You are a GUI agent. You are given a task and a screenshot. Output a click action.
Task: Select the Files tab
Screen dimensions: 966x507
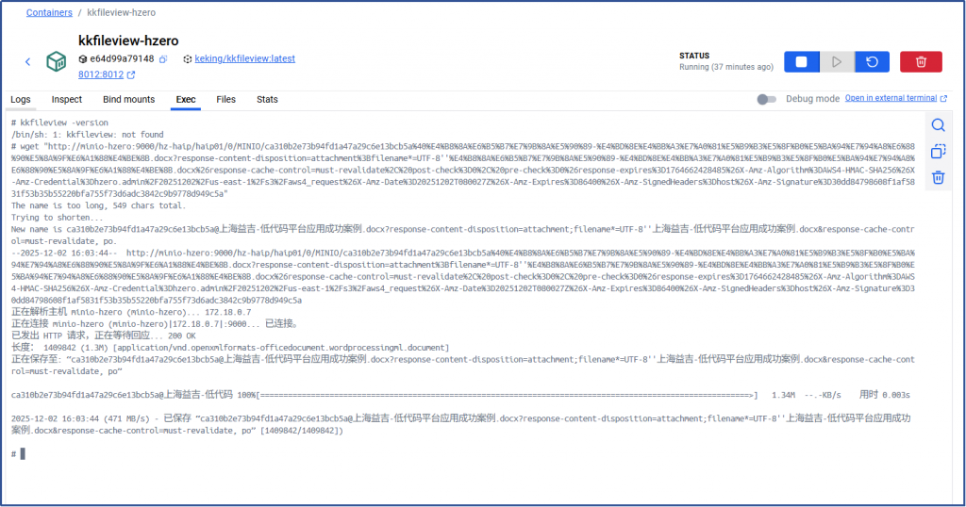(226, 99)
